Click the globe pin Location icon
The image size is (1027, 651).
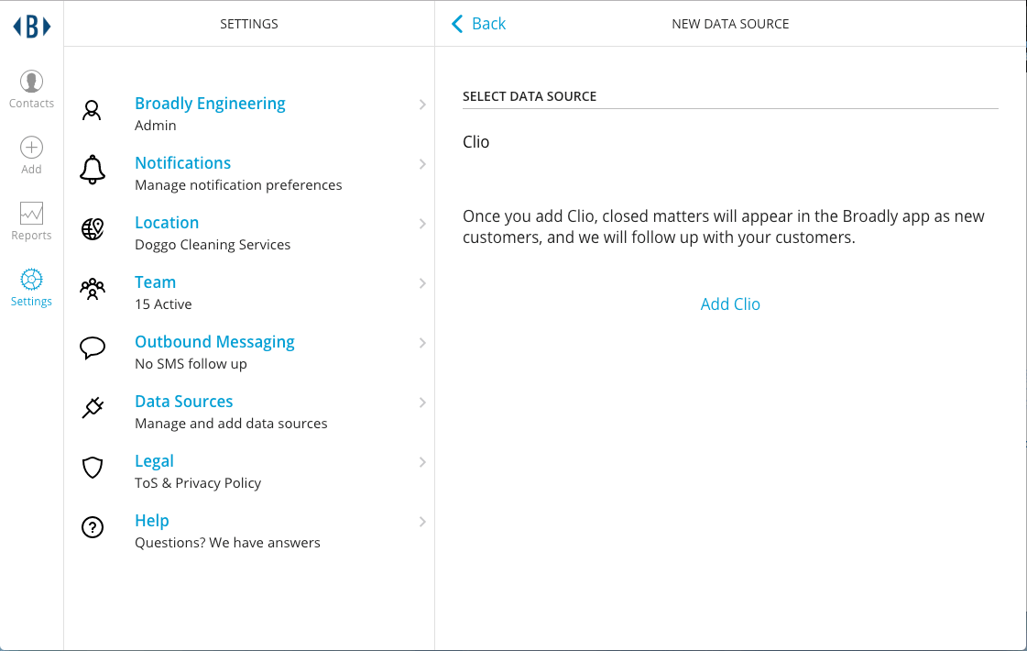coord(93,229)
